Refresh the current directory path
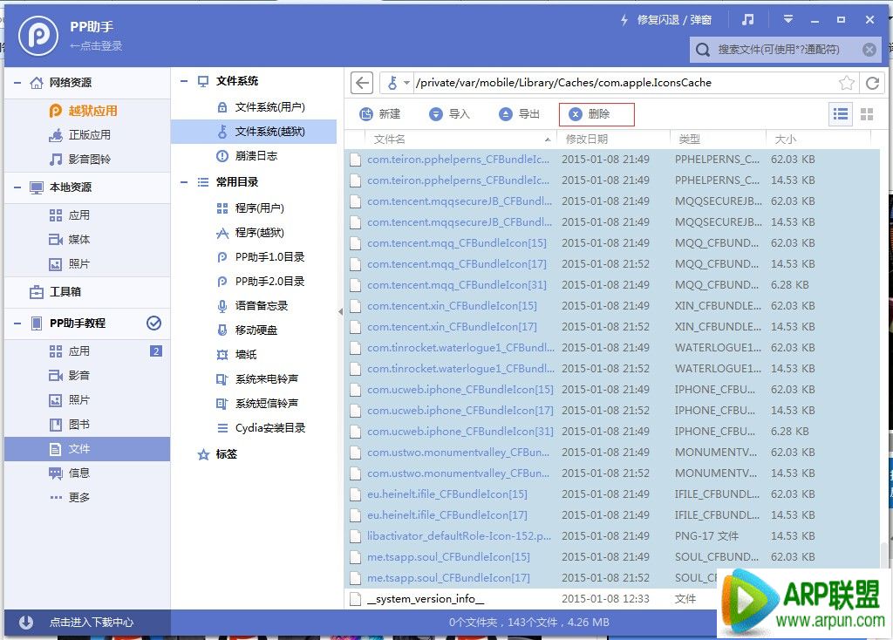 point(872,82)
